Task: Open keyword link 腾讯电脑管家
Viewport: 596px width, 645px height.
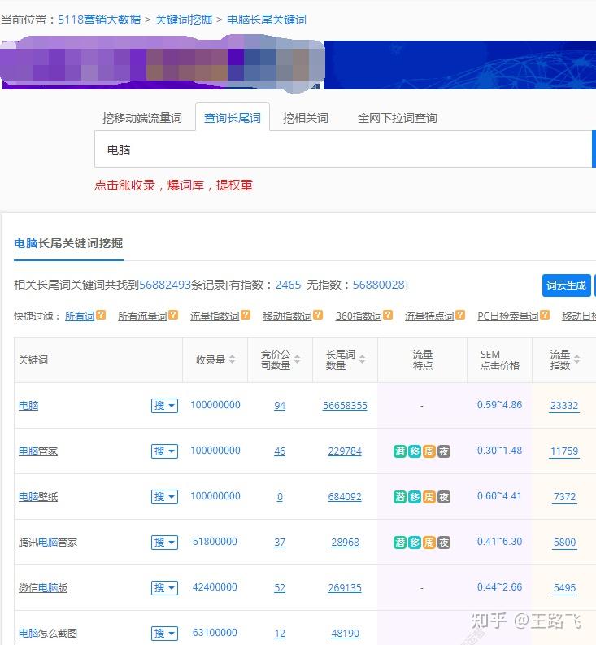Action: (48, 543)
